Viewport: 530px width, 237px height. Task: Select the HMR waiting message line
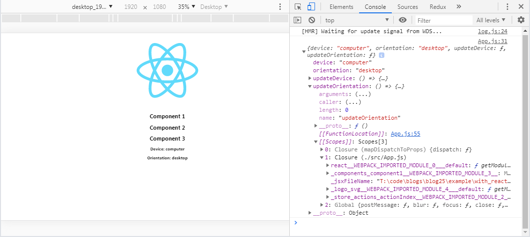pyautogui.click(x=372, y=32)
